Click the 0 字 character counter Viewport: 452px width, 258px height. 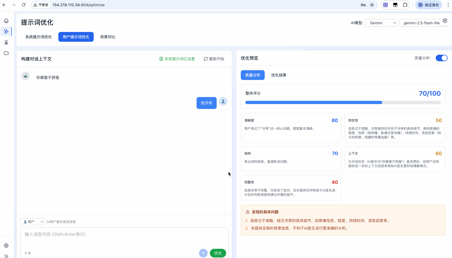[28, 253]
